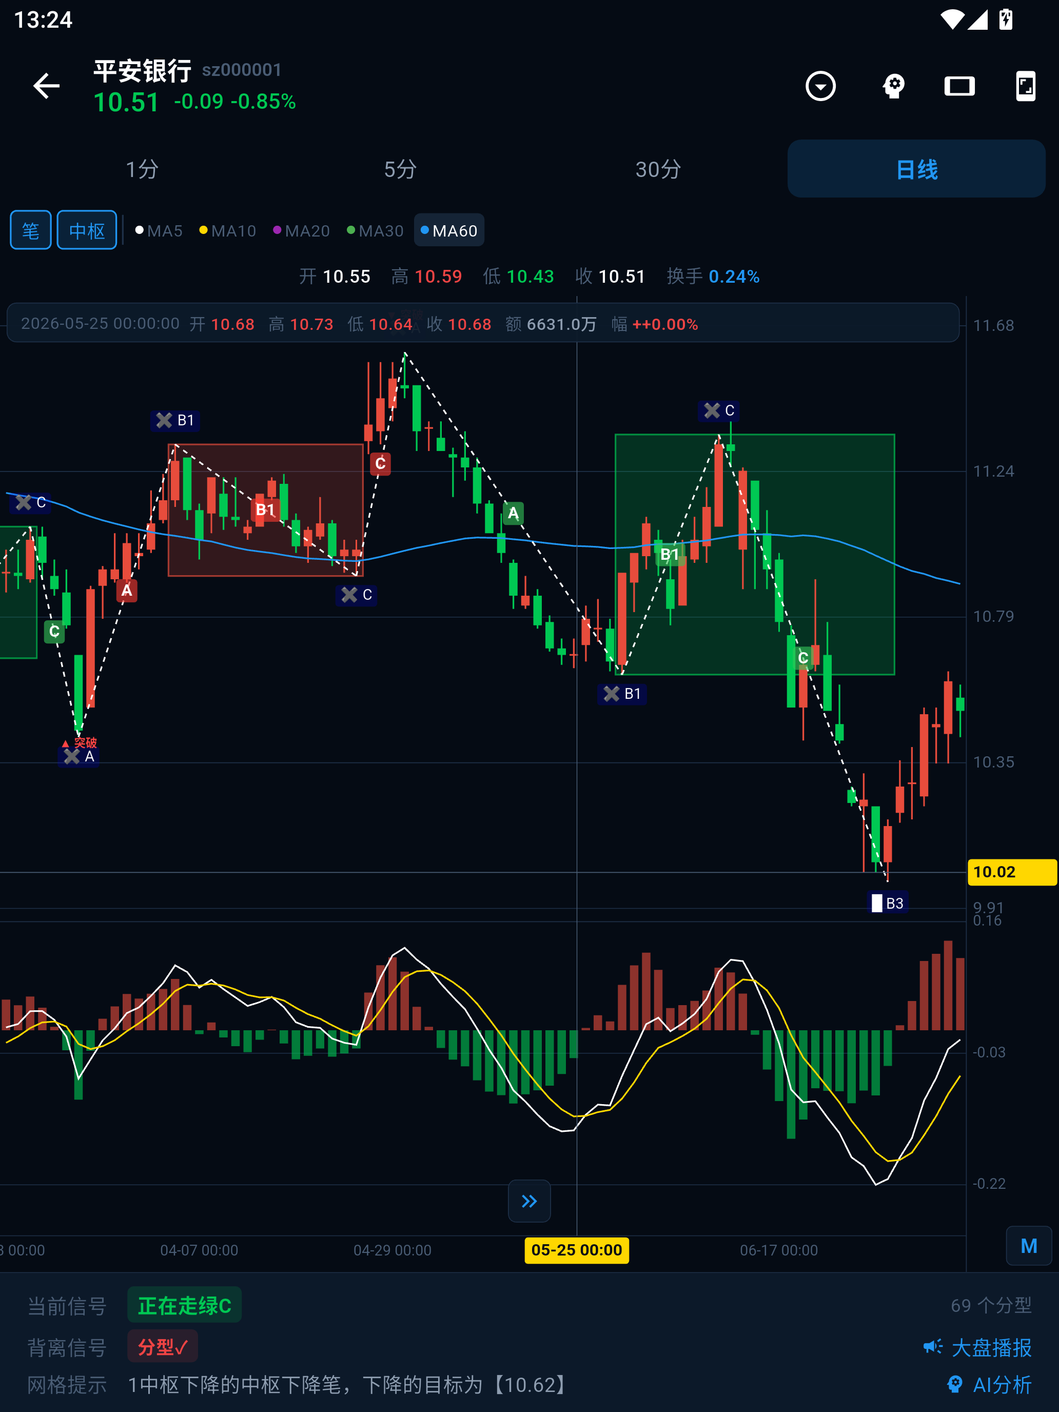Click the double chevron expand button
1059x1412 pixels.
pyautogui.click(x=529, y=1201)
